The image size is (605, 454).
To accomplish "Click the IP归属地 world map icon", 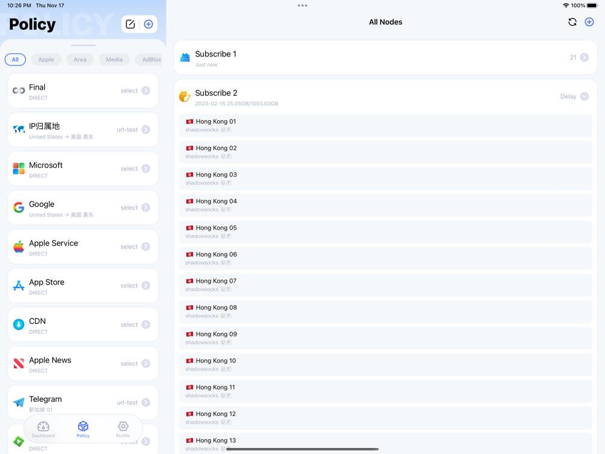I will coord(19,130).
